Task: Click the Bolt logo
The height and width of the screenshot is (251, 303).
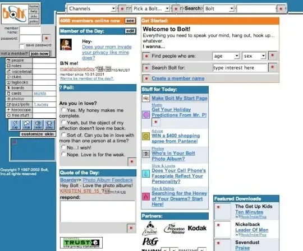Action: (x=15, y=14)
